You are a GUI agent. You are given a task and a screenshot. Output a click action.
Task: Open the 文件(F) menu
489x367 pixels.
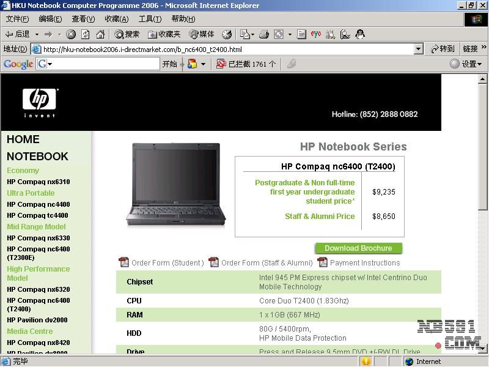point(17,19)
